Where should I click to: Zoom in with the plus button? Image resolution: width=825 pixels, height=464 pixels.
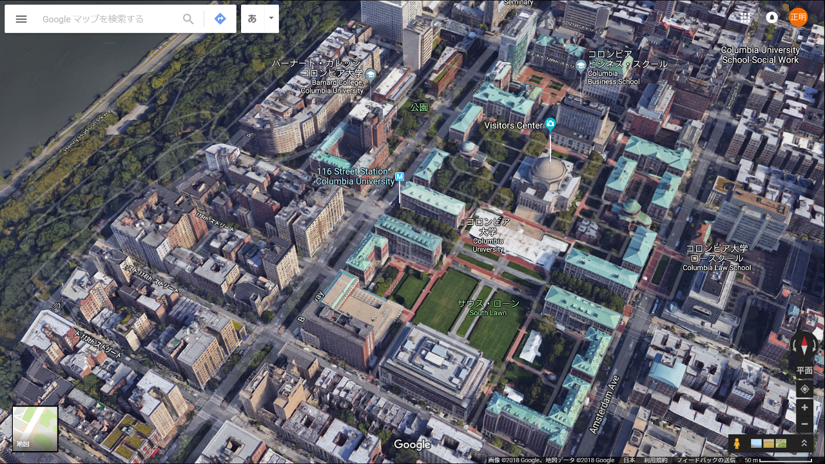[804, 408]
